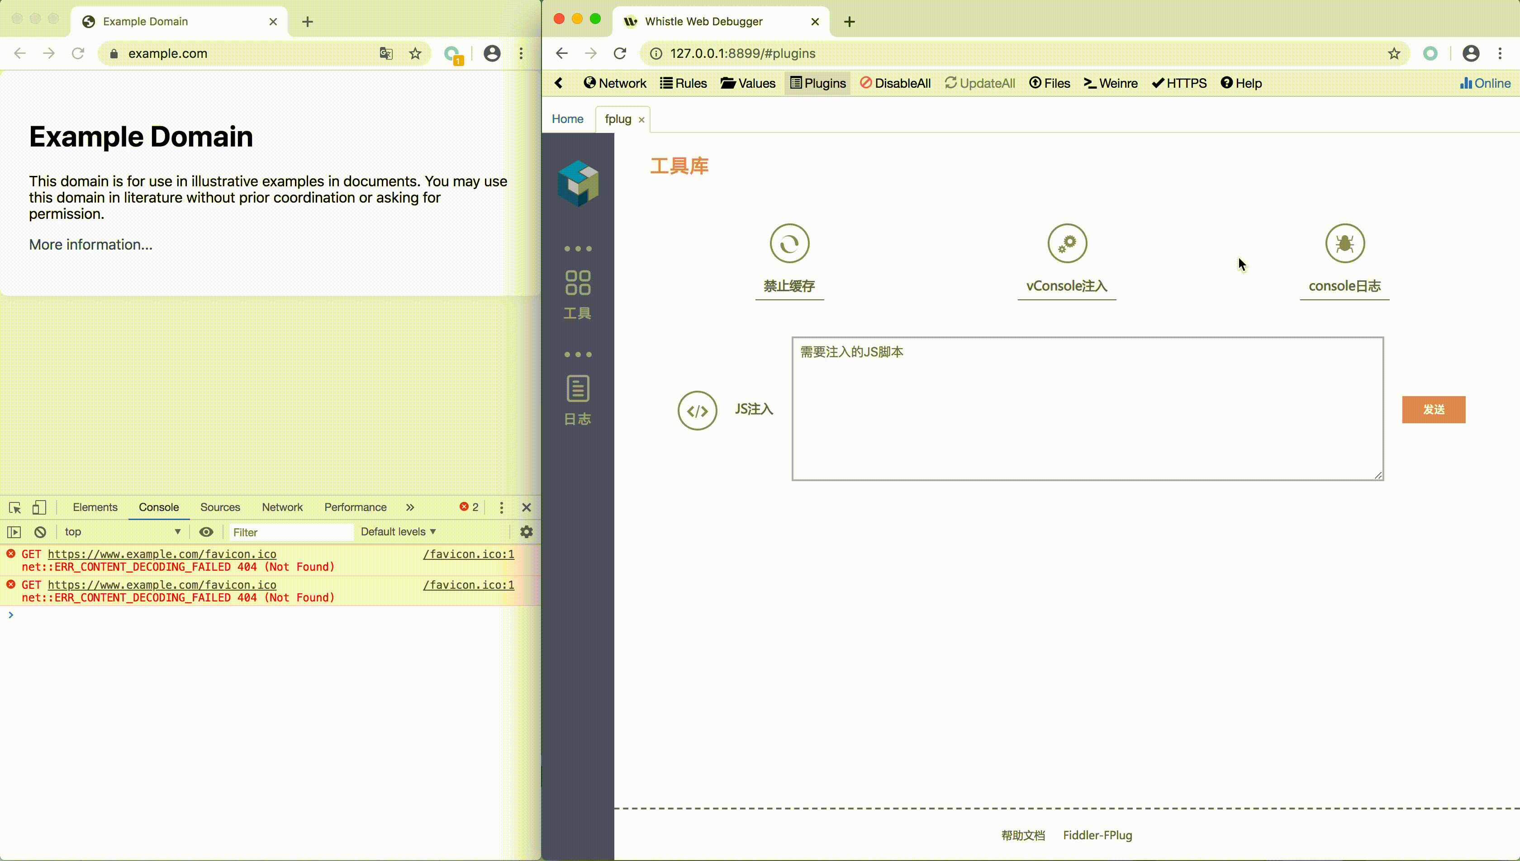Toggle the console sidebar panel
Image resolution: width=1520 pixels, height=861 pixels.
point(14,532)
